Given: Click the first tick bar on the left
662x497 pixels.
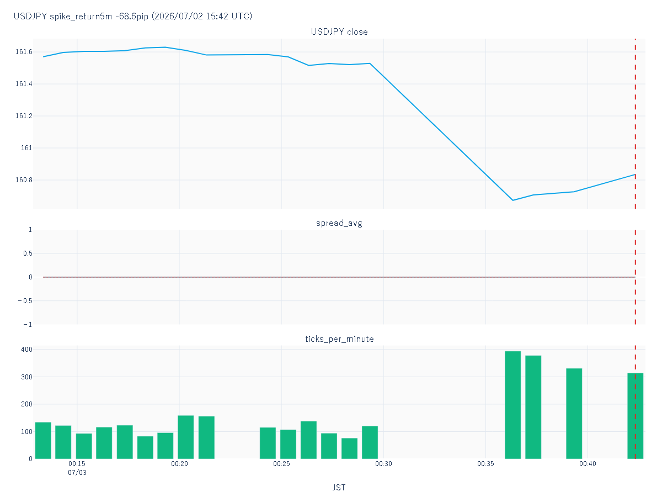Looking at the screenshot, I should pos(43,440).
